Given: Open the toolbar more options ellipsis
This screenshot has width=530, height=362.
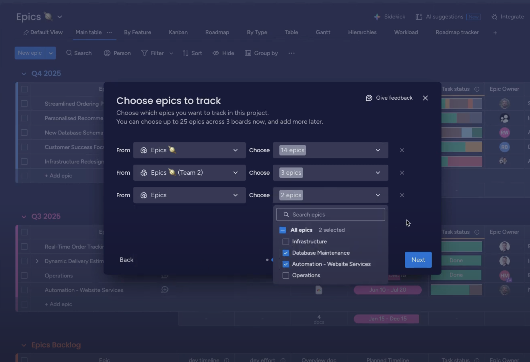Looking at the screenshot, I should [291, 53].
